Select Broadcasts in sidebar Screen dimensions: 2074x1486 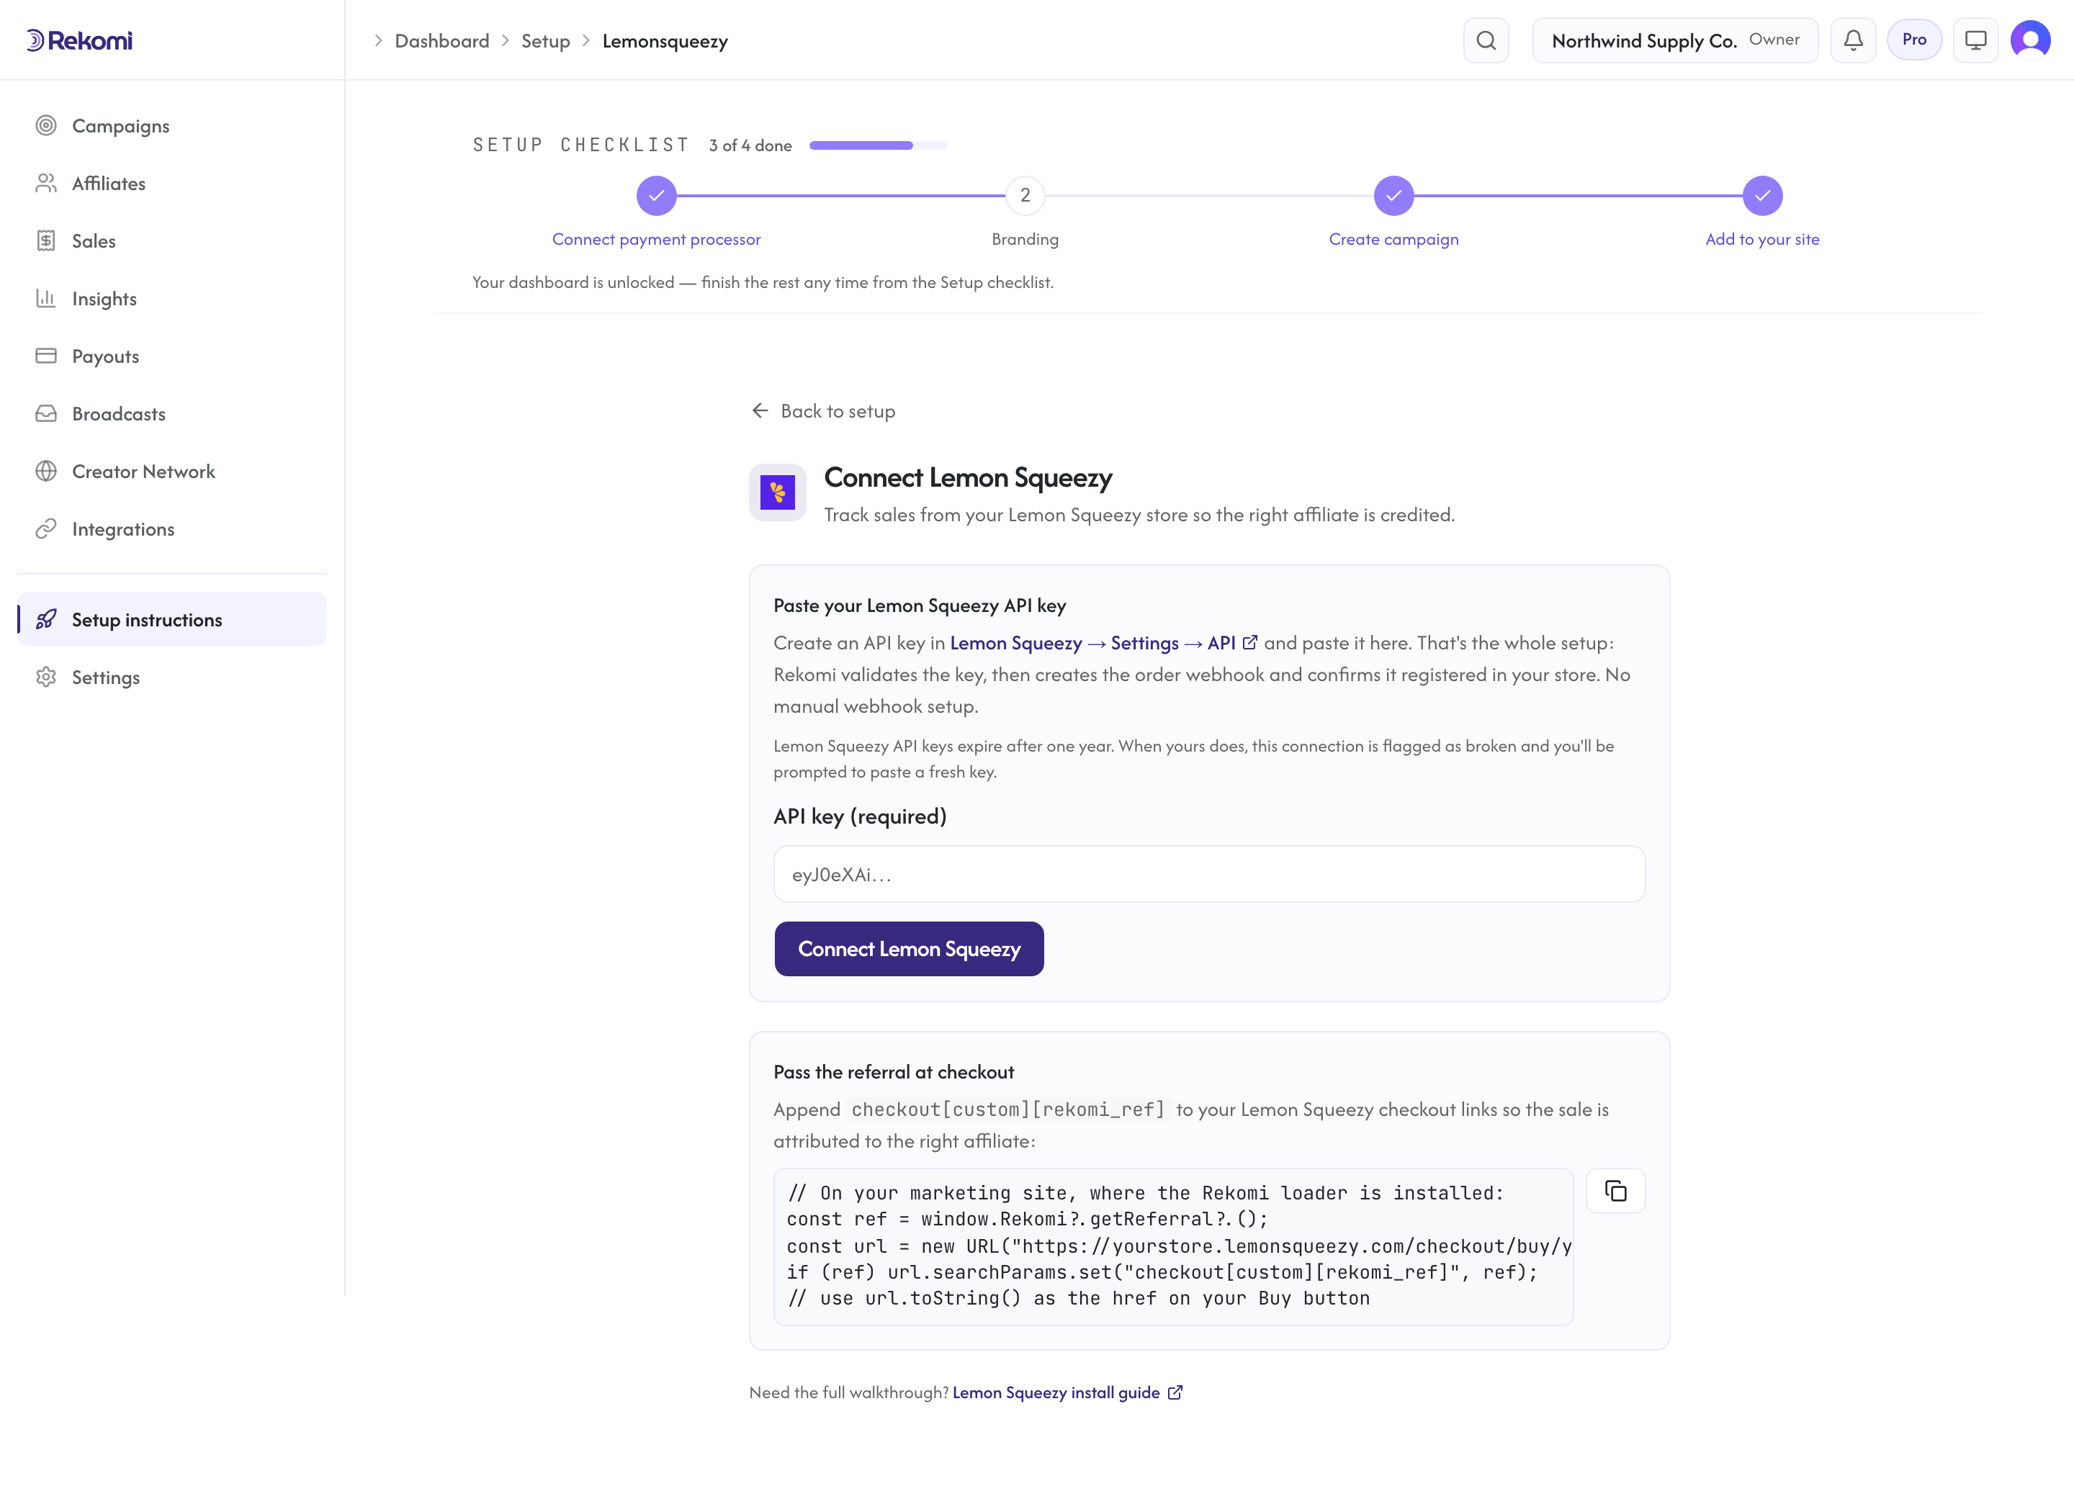(172, 413)
